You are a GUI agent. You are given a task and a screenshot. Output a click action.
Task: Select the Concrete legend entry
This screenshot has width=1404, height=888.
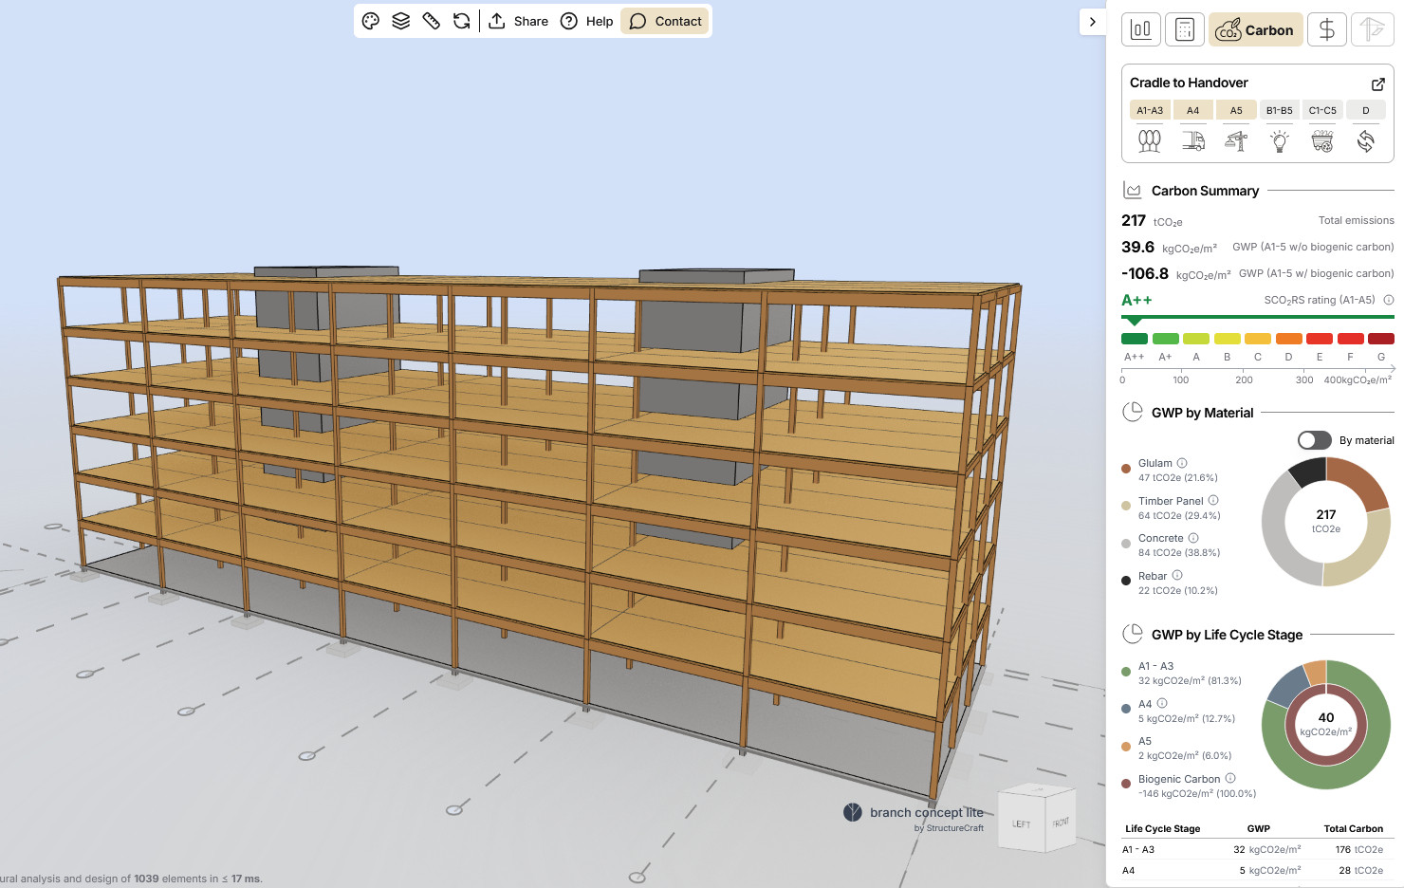(x=1172, y=545)
